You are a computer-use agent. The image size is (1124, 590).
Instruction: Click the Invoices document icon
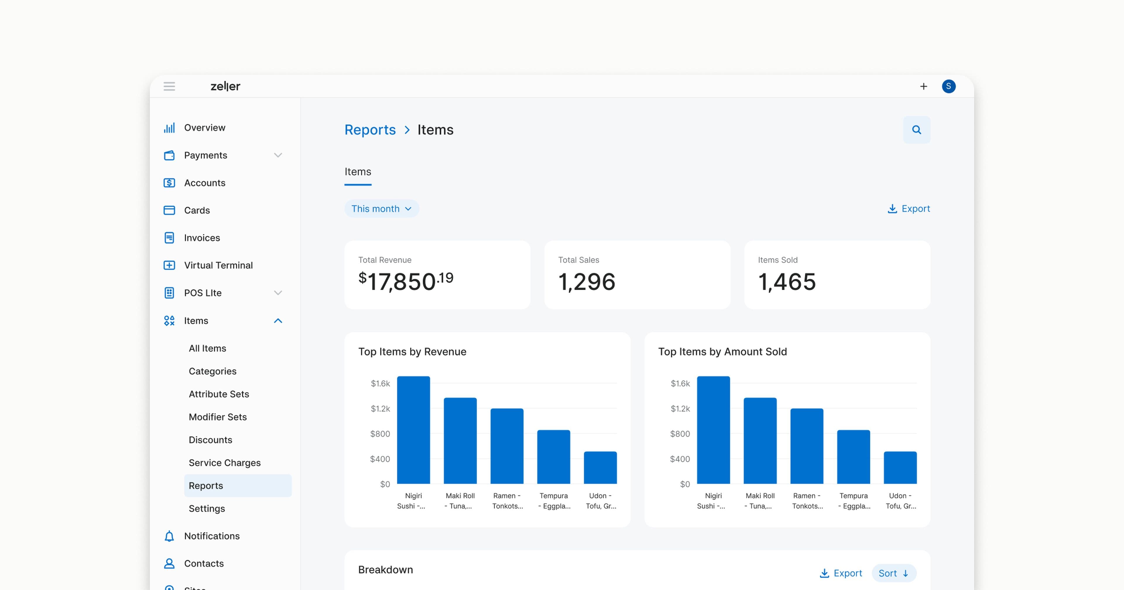[x=169, y=238]
